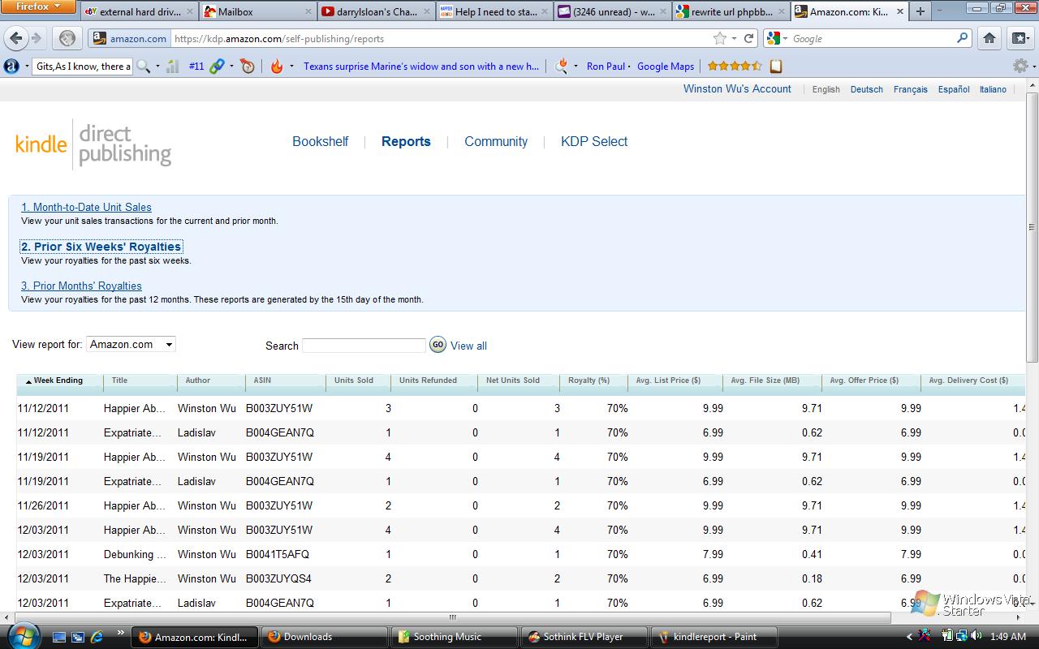Reload the page with the refresh icon
This screenshot has height=649, width=1039.
(749, 38)
